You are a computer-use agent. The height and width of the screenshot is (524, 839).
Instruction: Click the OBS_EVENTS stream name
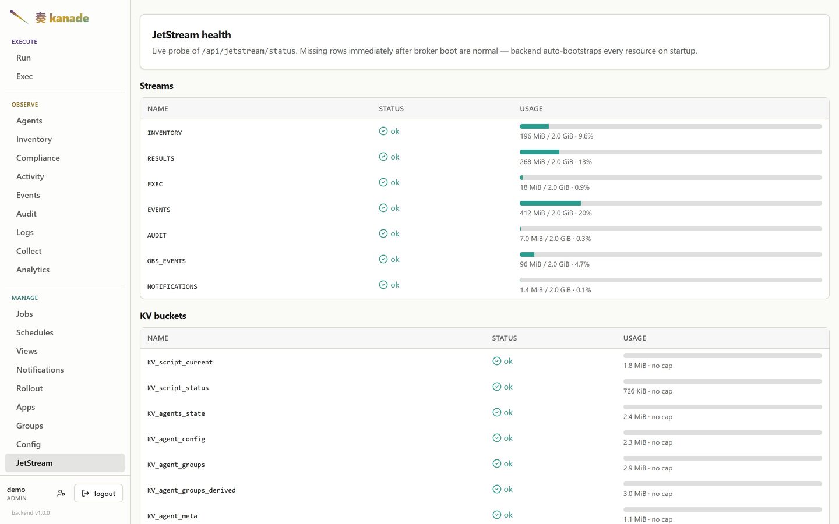(x=167, y=261)
